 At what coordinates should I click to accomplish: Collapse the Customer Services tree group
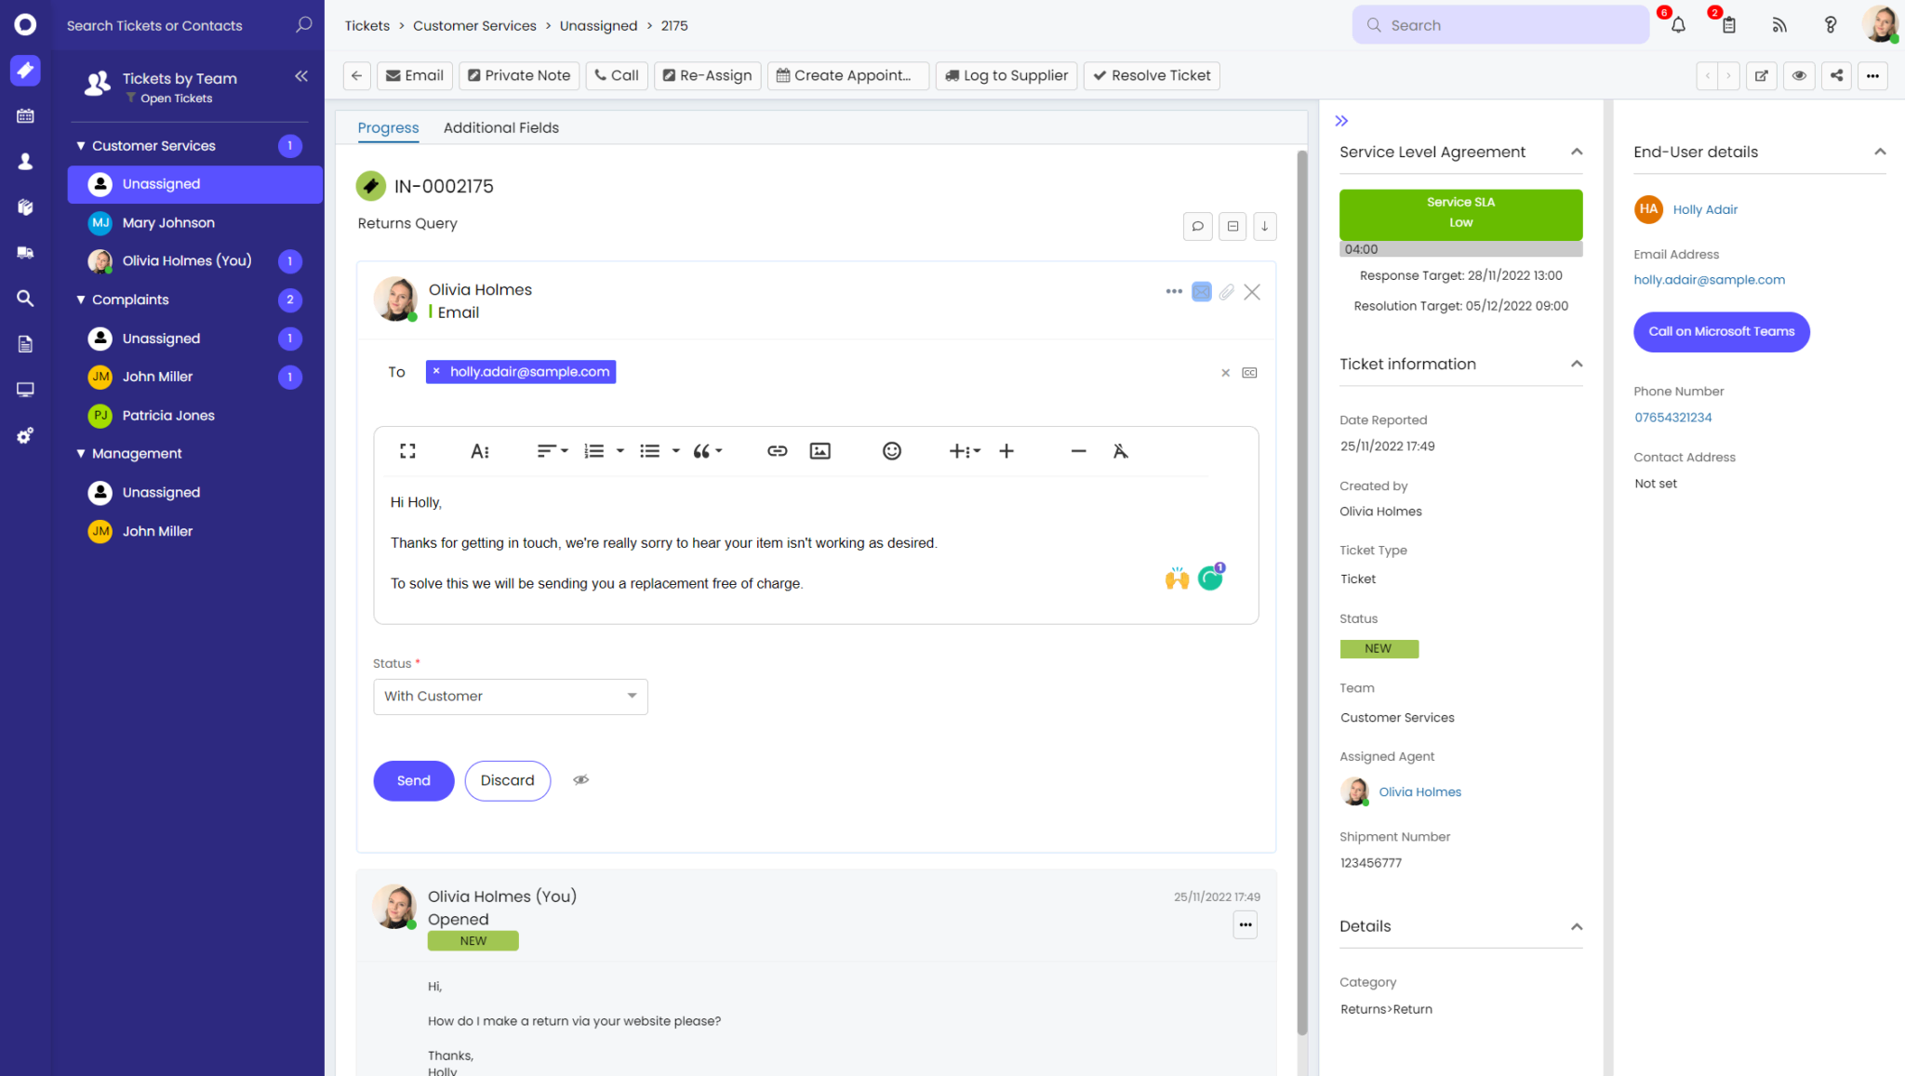pos(81,146)
